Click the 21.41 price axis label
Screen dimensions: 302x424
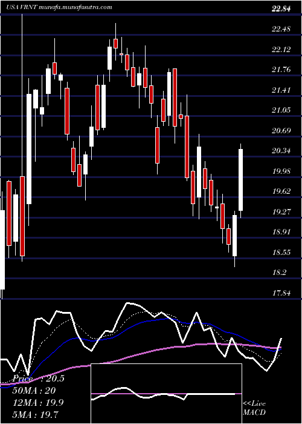point(281,90)
